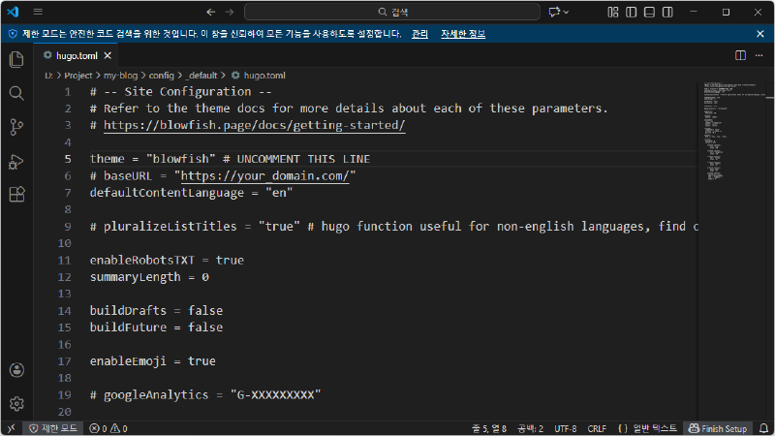
Task: Click the 자세한 정보 link in banner
Action: pyautogui.click(x=463, y=33)
